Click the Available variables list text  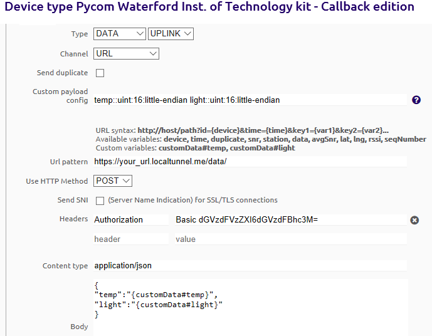click(x=295, y=139)
